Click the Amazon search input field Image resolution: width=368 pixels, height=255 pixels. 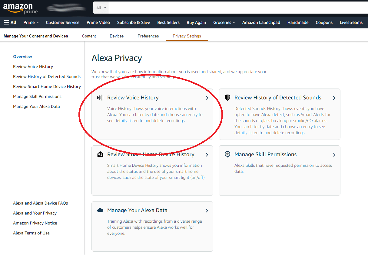pyautogui.click(x=236, y=8)
